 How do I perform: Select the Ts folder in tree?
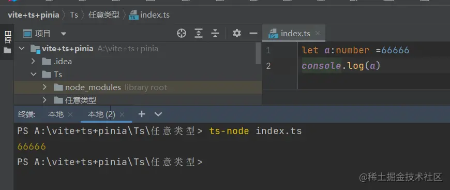point(52,75)
